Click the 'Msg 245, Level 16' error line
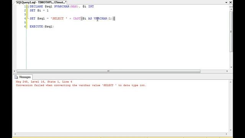 44,82
